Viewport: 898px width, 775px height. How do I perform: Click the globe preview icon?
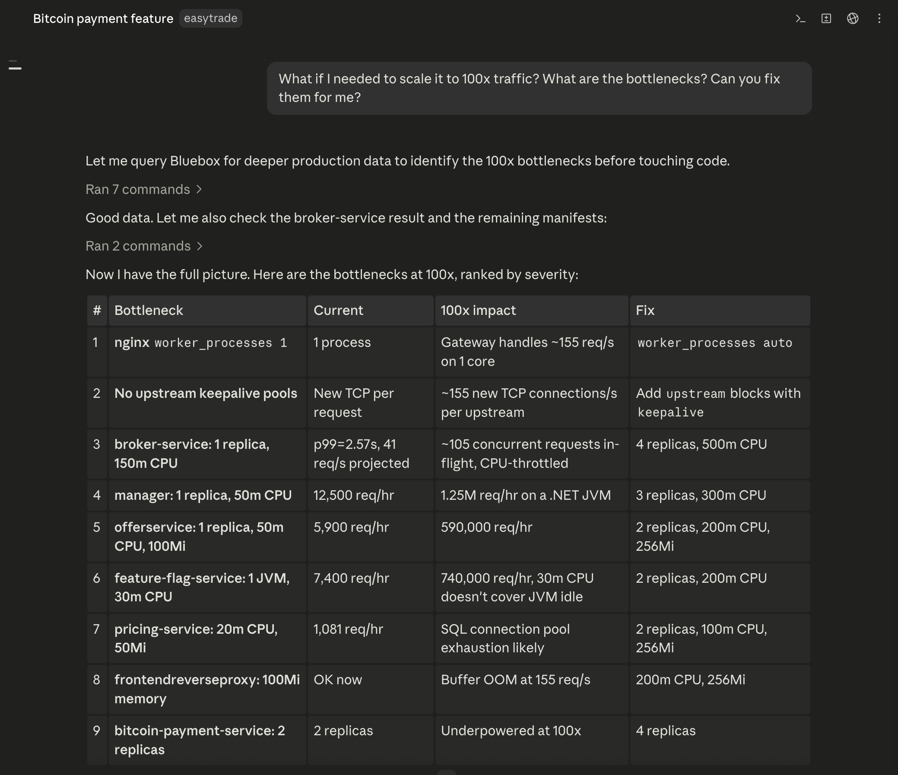coord(853,19)
